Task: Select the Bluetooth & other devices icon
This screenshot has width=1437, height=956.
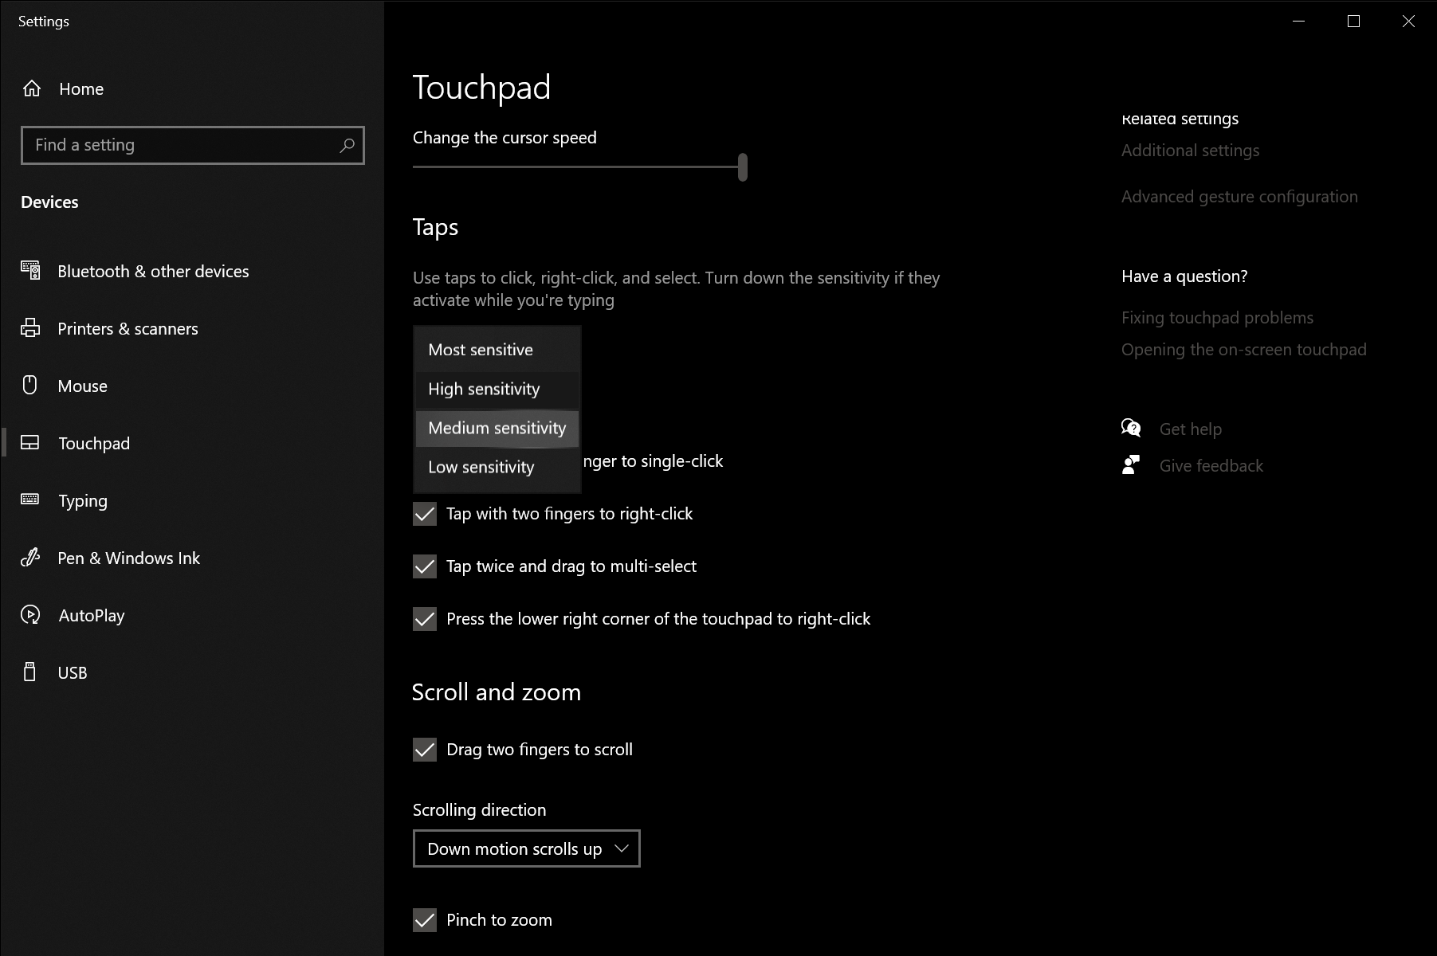Action: click(x=30, y=271)
